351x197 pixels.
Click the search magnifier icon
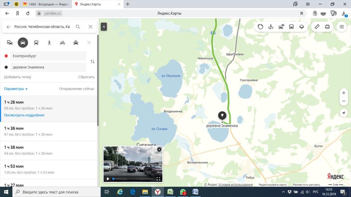click(78, 27)
